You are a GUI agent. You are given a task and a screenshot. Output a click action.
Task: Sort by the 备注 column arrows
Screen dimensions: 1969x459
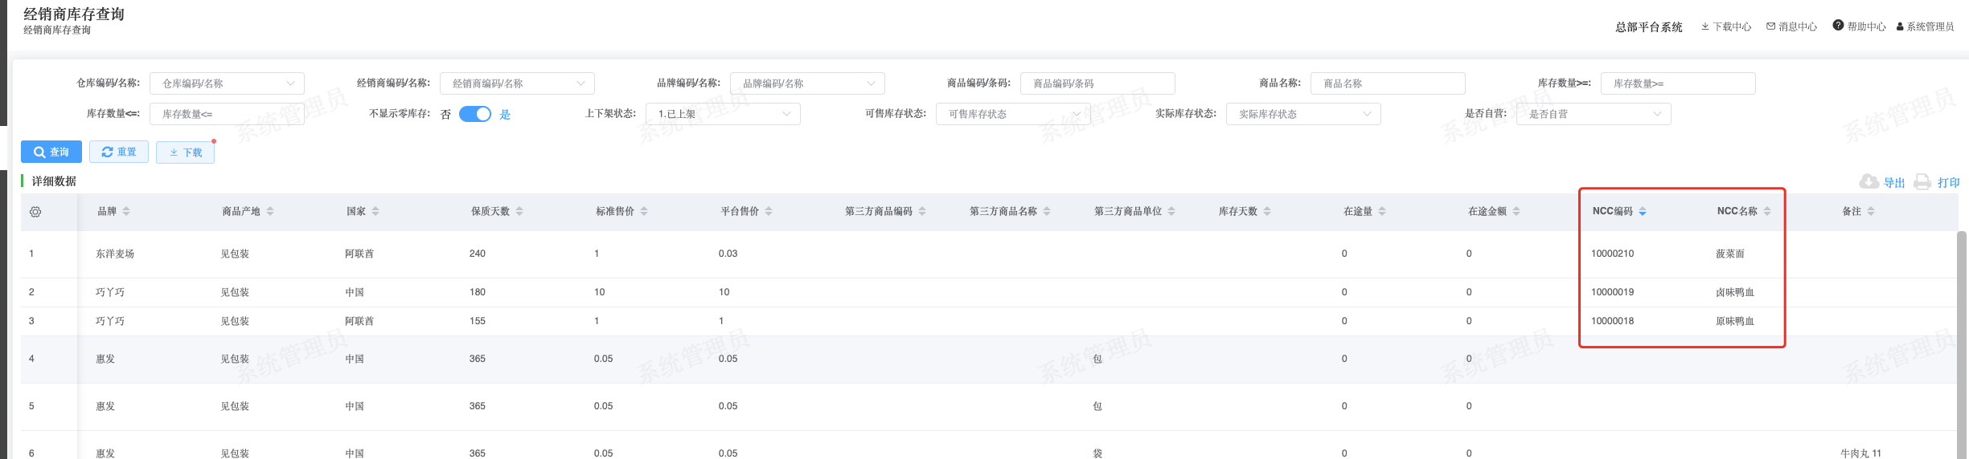point(1871,211)
